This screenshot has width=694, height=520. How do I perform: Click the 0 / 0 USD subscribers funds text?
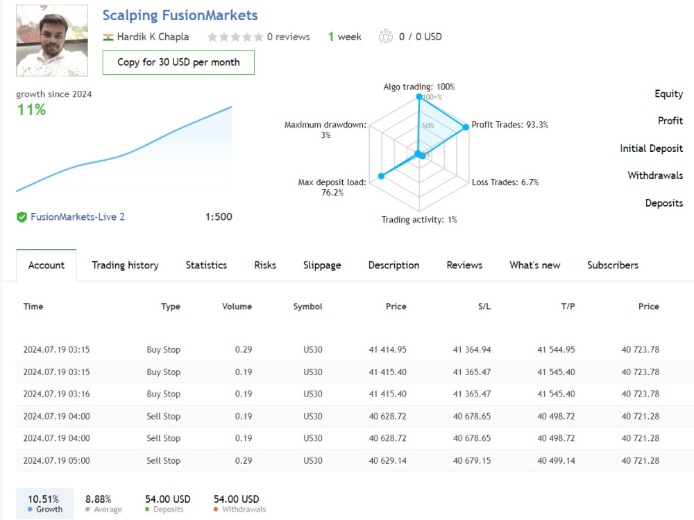click(x=420, y=37)
